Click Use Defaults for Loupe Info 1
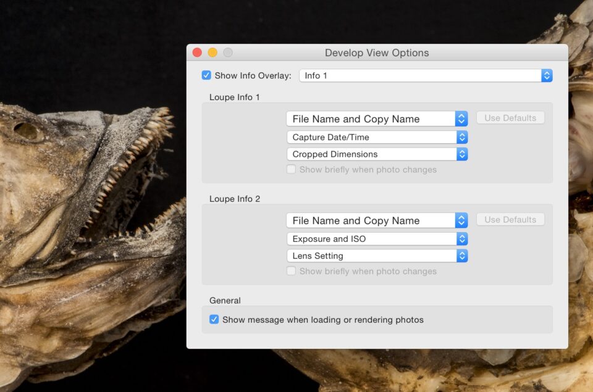The height and width of the screenshot is (392, 593). [x=510, y=118]
